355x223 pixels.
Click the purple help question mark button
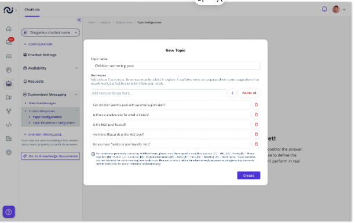click(x=9, y=212)
